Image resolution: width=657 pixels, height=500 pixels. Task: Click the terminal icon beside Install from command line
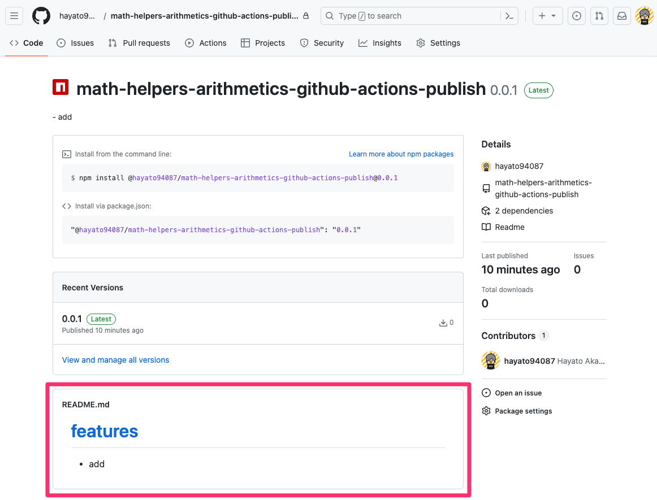[x=67, y=154]
